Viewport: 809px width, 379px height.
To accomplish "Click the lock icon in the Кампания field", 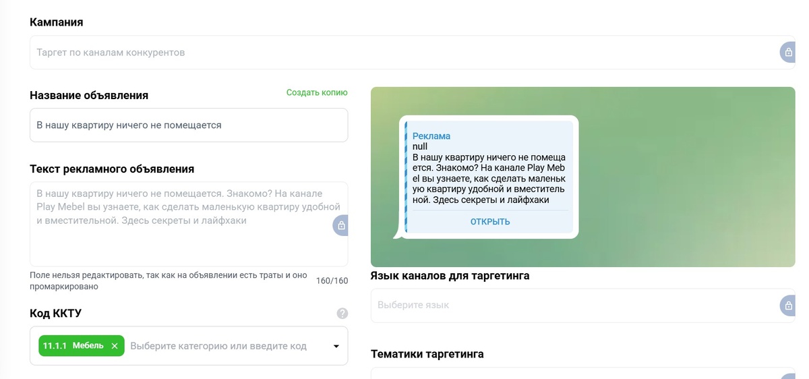I will pyautogui.click(x=787, y=52).
